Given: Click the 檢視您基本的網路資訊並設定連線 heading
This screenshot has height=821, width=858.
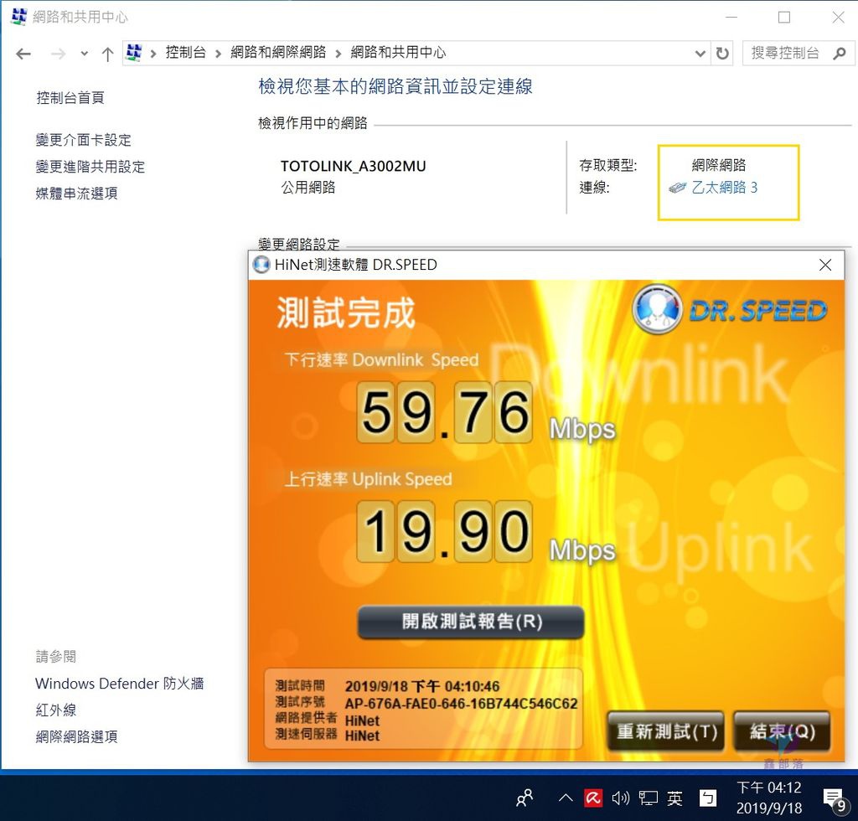Looking at the screenshot, I should click(395, 86).
